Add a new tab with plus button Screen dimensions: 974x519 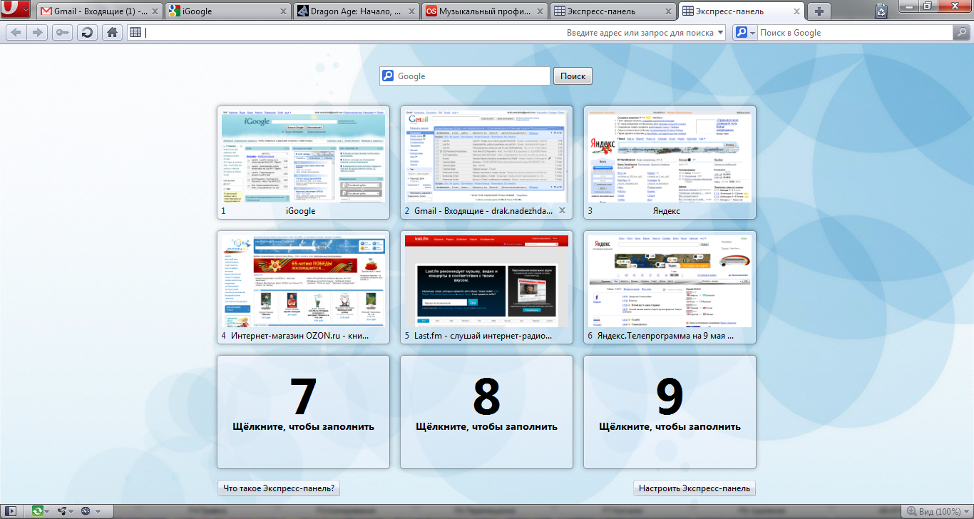[x=819, y=11]
